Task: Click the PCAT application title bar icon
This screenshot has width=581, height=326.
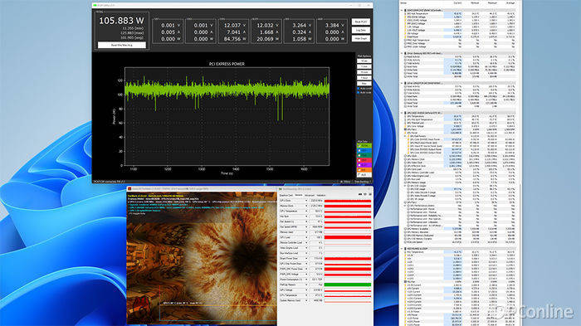Action: coord(95,5)
